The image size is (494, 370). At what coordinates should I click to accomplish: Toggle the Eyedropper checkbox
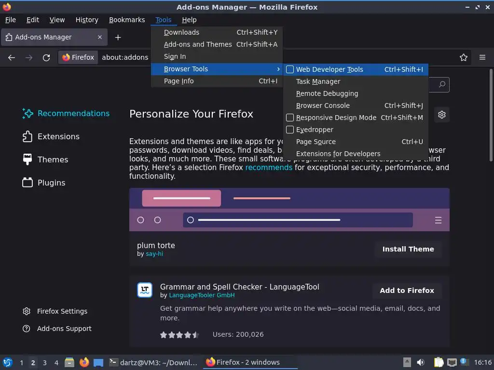290,130
